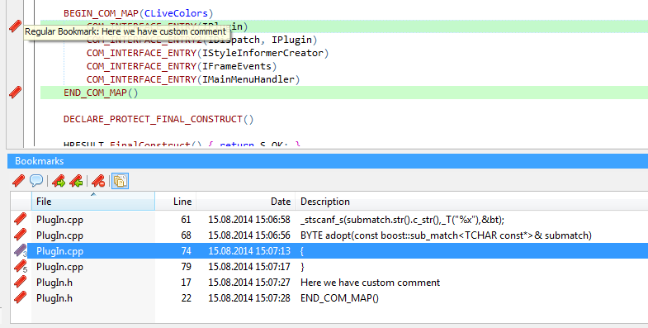Sort bookmarks by Line column header
Screen dimensions: 648x328
point(175,201)
